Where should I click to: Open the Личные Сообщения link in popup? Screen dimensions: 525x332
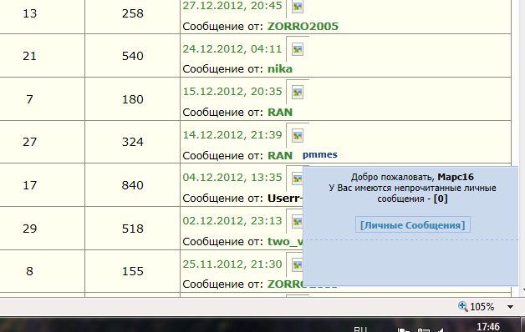[412, 224]
